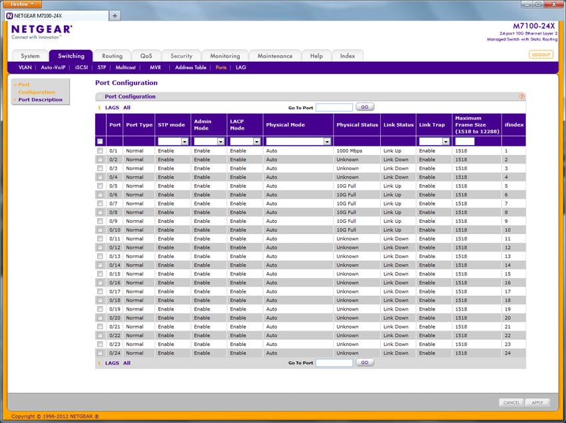
Task: Open the Index tab
Action: (x=347, y=56)
